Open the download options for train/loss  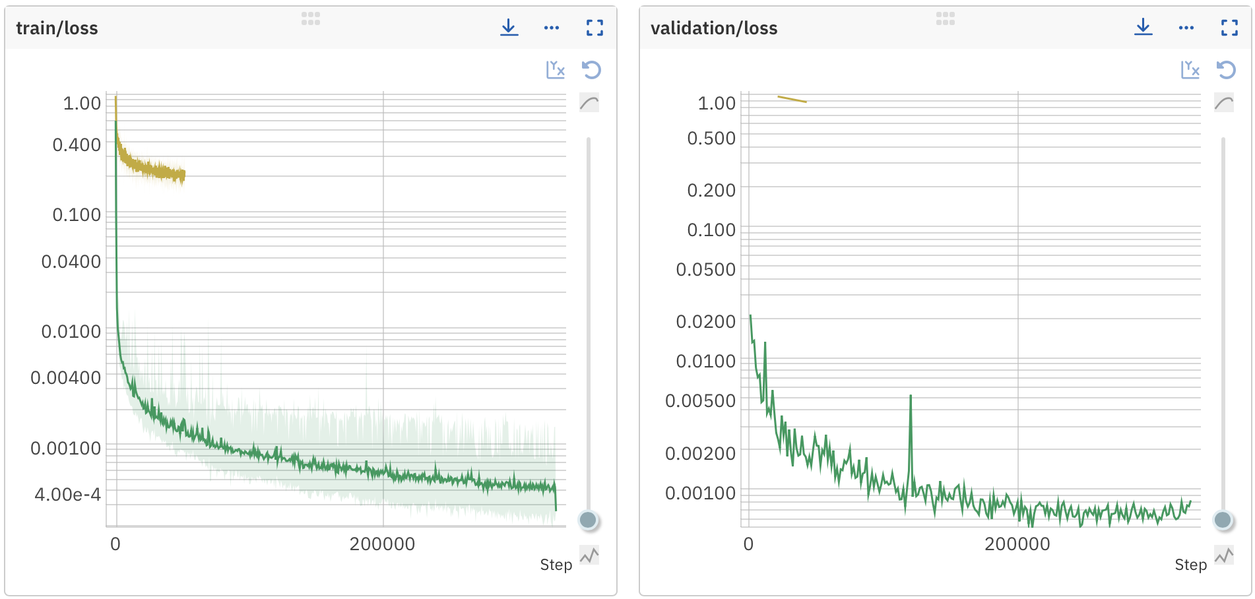point(509,27)
